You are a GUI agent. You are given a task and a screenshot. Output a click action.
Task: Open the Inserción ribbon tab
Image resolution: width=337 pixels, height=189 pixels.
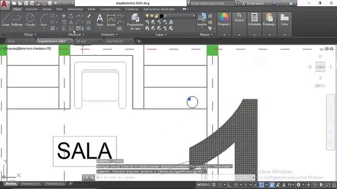tap(32, 9)
